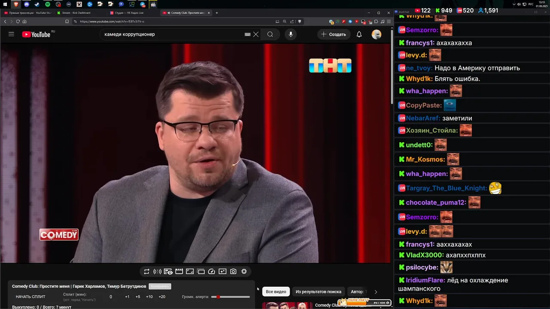Click the Копировать button next to title
The width and height of the screenshot is (550, 309).
[x=160, y=286]
